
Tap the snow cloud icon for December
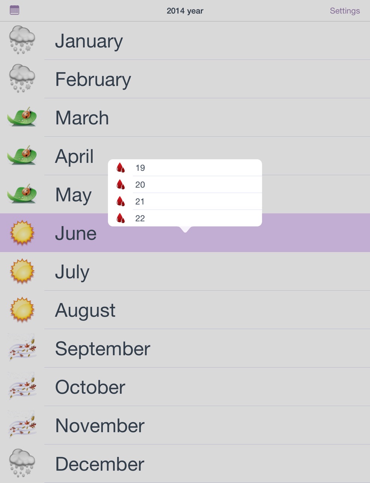coord(22,463)
